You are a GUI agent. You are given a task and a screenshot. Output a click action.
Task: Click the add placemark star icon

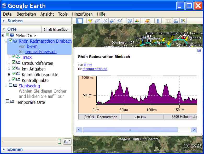point(90,21)
